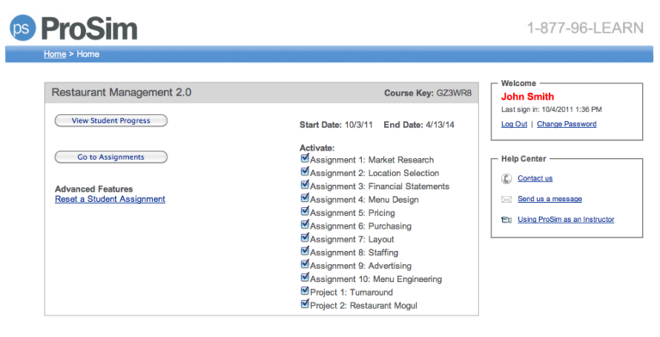Click the video camera icon beside Using ProSim
This screenshot has height=337, width=660.
(506, 219)
